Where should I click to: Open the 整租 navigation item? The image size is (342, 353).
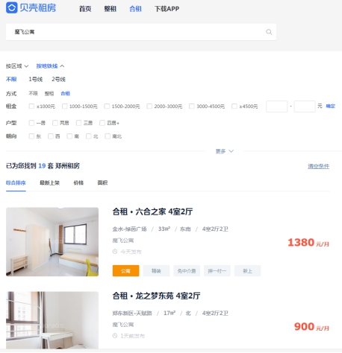(x=111, y=9)
